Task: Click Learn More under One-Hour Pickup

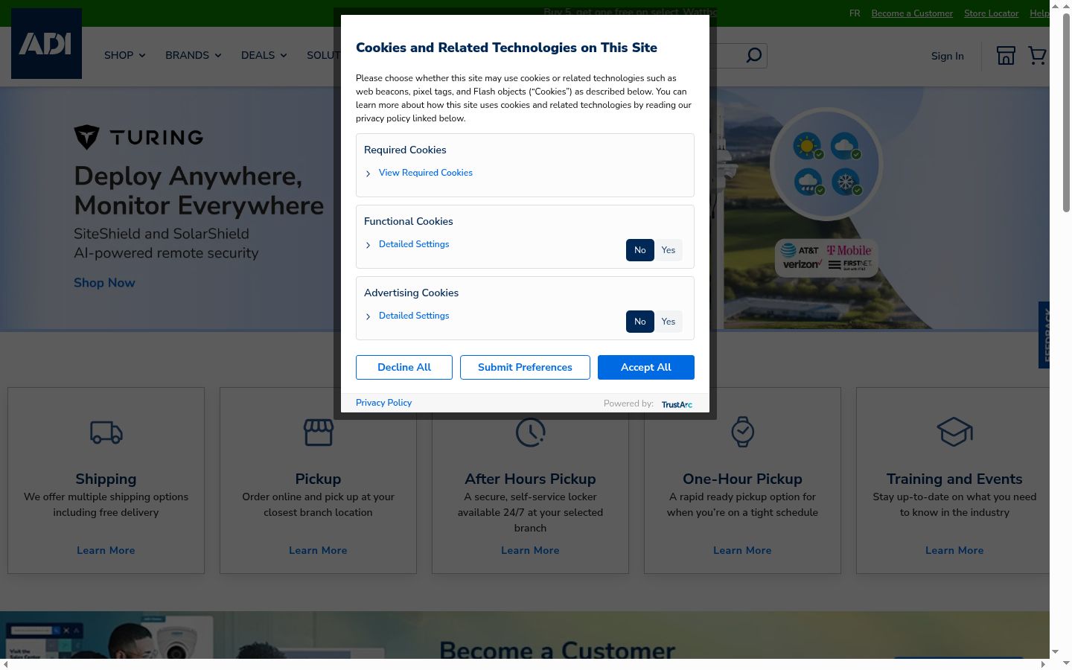Action: 742,550
